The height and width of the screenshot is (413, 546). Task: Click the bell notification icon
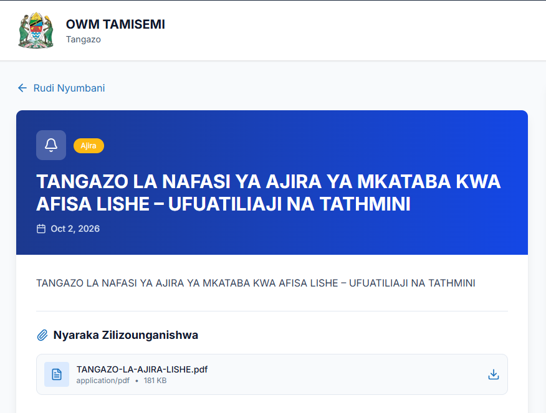click(51, 145)
